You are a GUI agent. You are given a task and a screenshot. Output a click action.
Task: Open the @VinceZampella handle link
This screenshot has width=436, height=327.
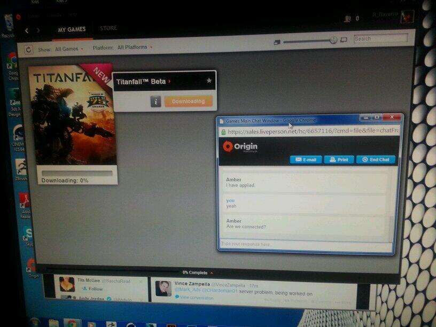(228, 285)
